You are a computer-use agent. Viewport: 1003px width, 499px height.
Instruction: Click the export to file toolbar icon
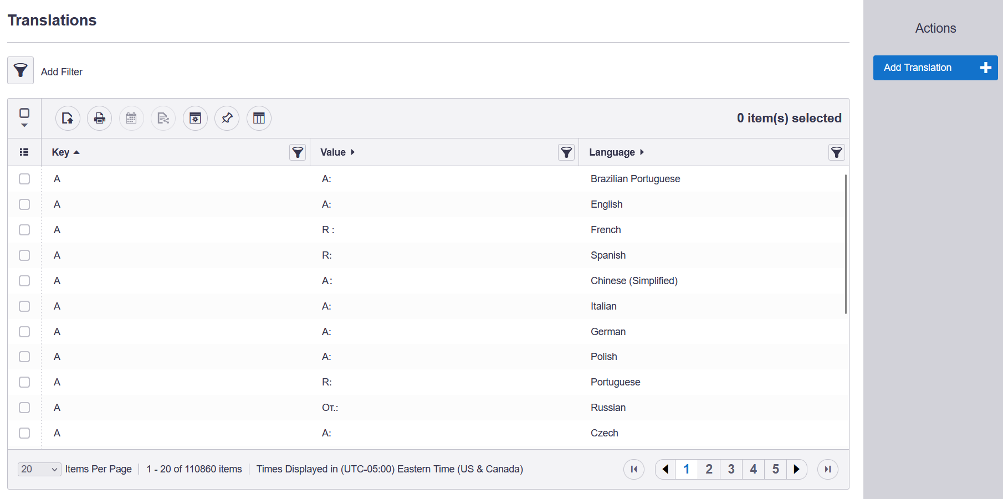[x=68, y=118]
